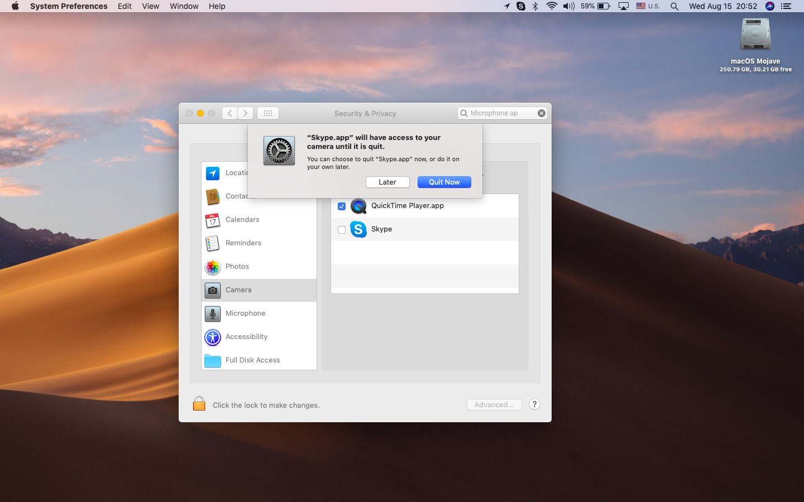Check the Skype camera access box
The height and width of the screenshot is (502, 804).
(x=342, y=230)
